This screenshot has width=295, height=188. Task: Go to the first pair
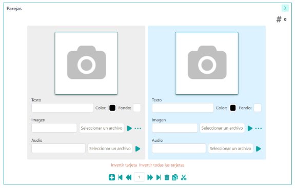(x=120, y=177)
